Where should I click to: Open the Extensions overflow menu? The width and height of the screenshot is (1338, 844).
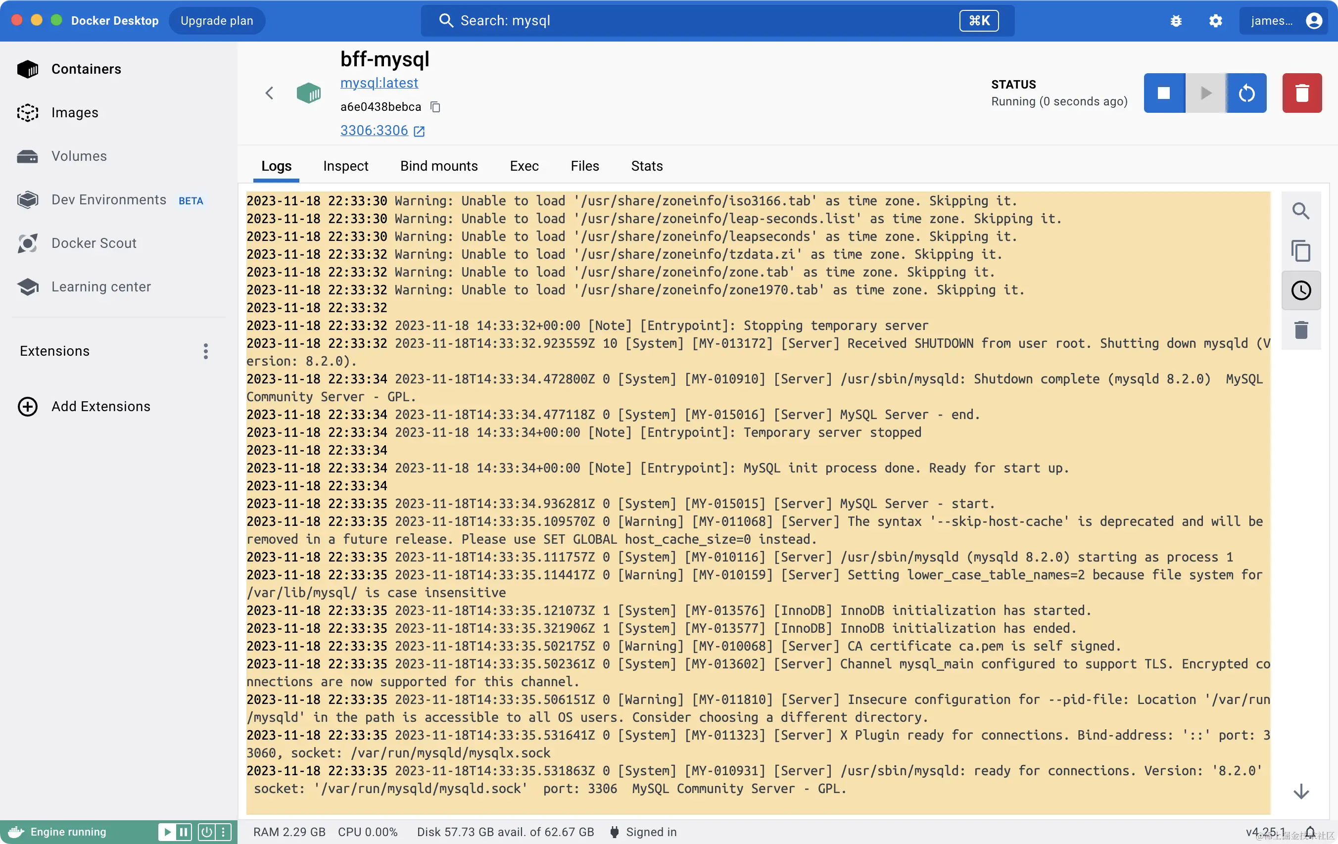205,351
